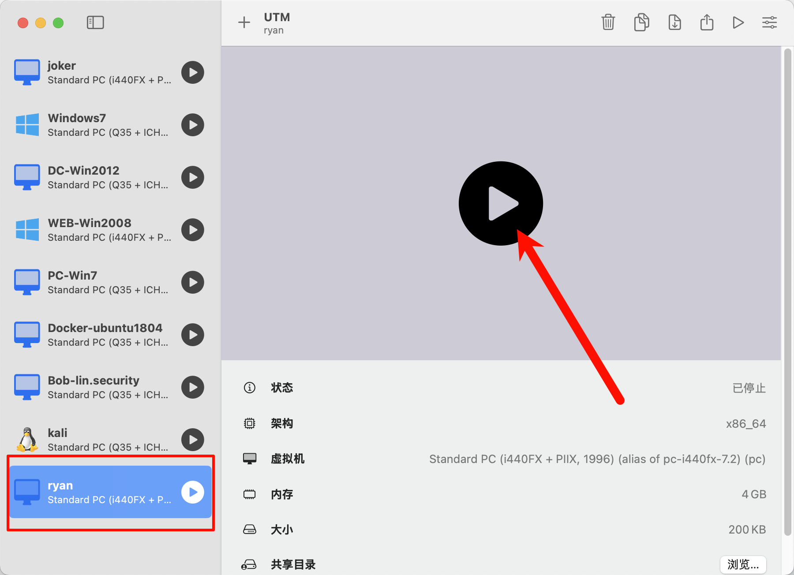Click the 共享目录 label
This screenshot has width=794, height=575.
293,564
